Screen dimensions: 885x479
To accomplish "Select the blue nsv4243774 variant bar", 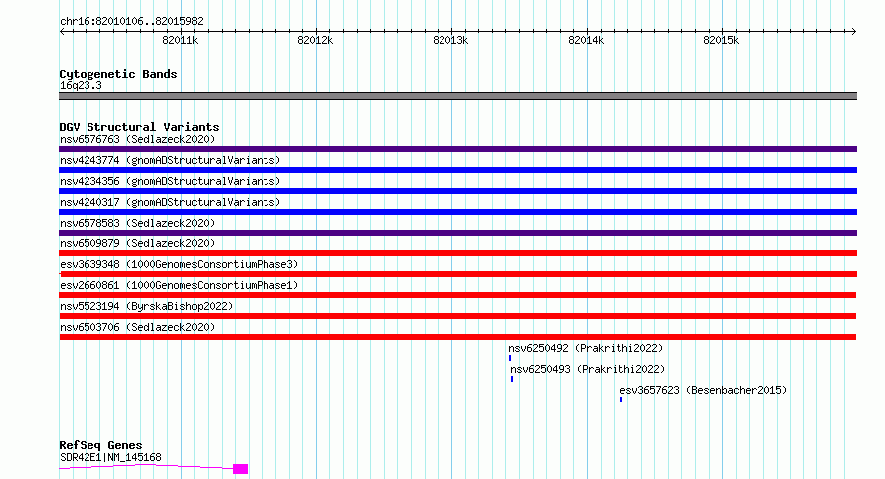I will (457, 170).
